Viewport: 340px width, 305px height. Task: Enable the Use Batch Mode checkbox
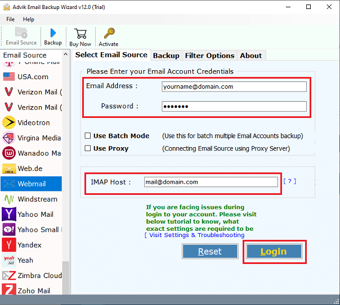(x=88, y=135)
